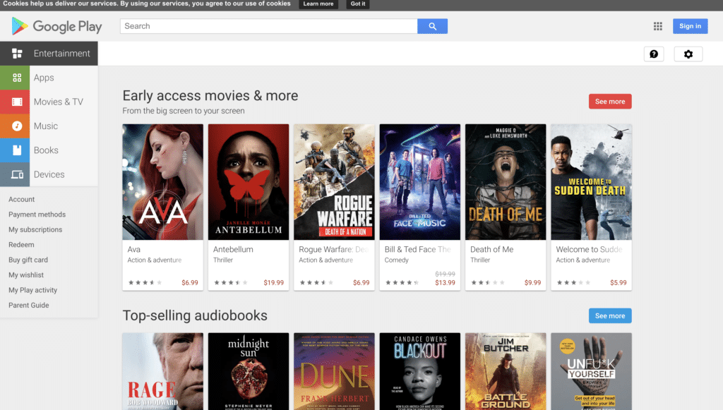The image size is (723, 410).
Task: Open the Midnight Sun audiobook cover
Action: click(249, 371)
